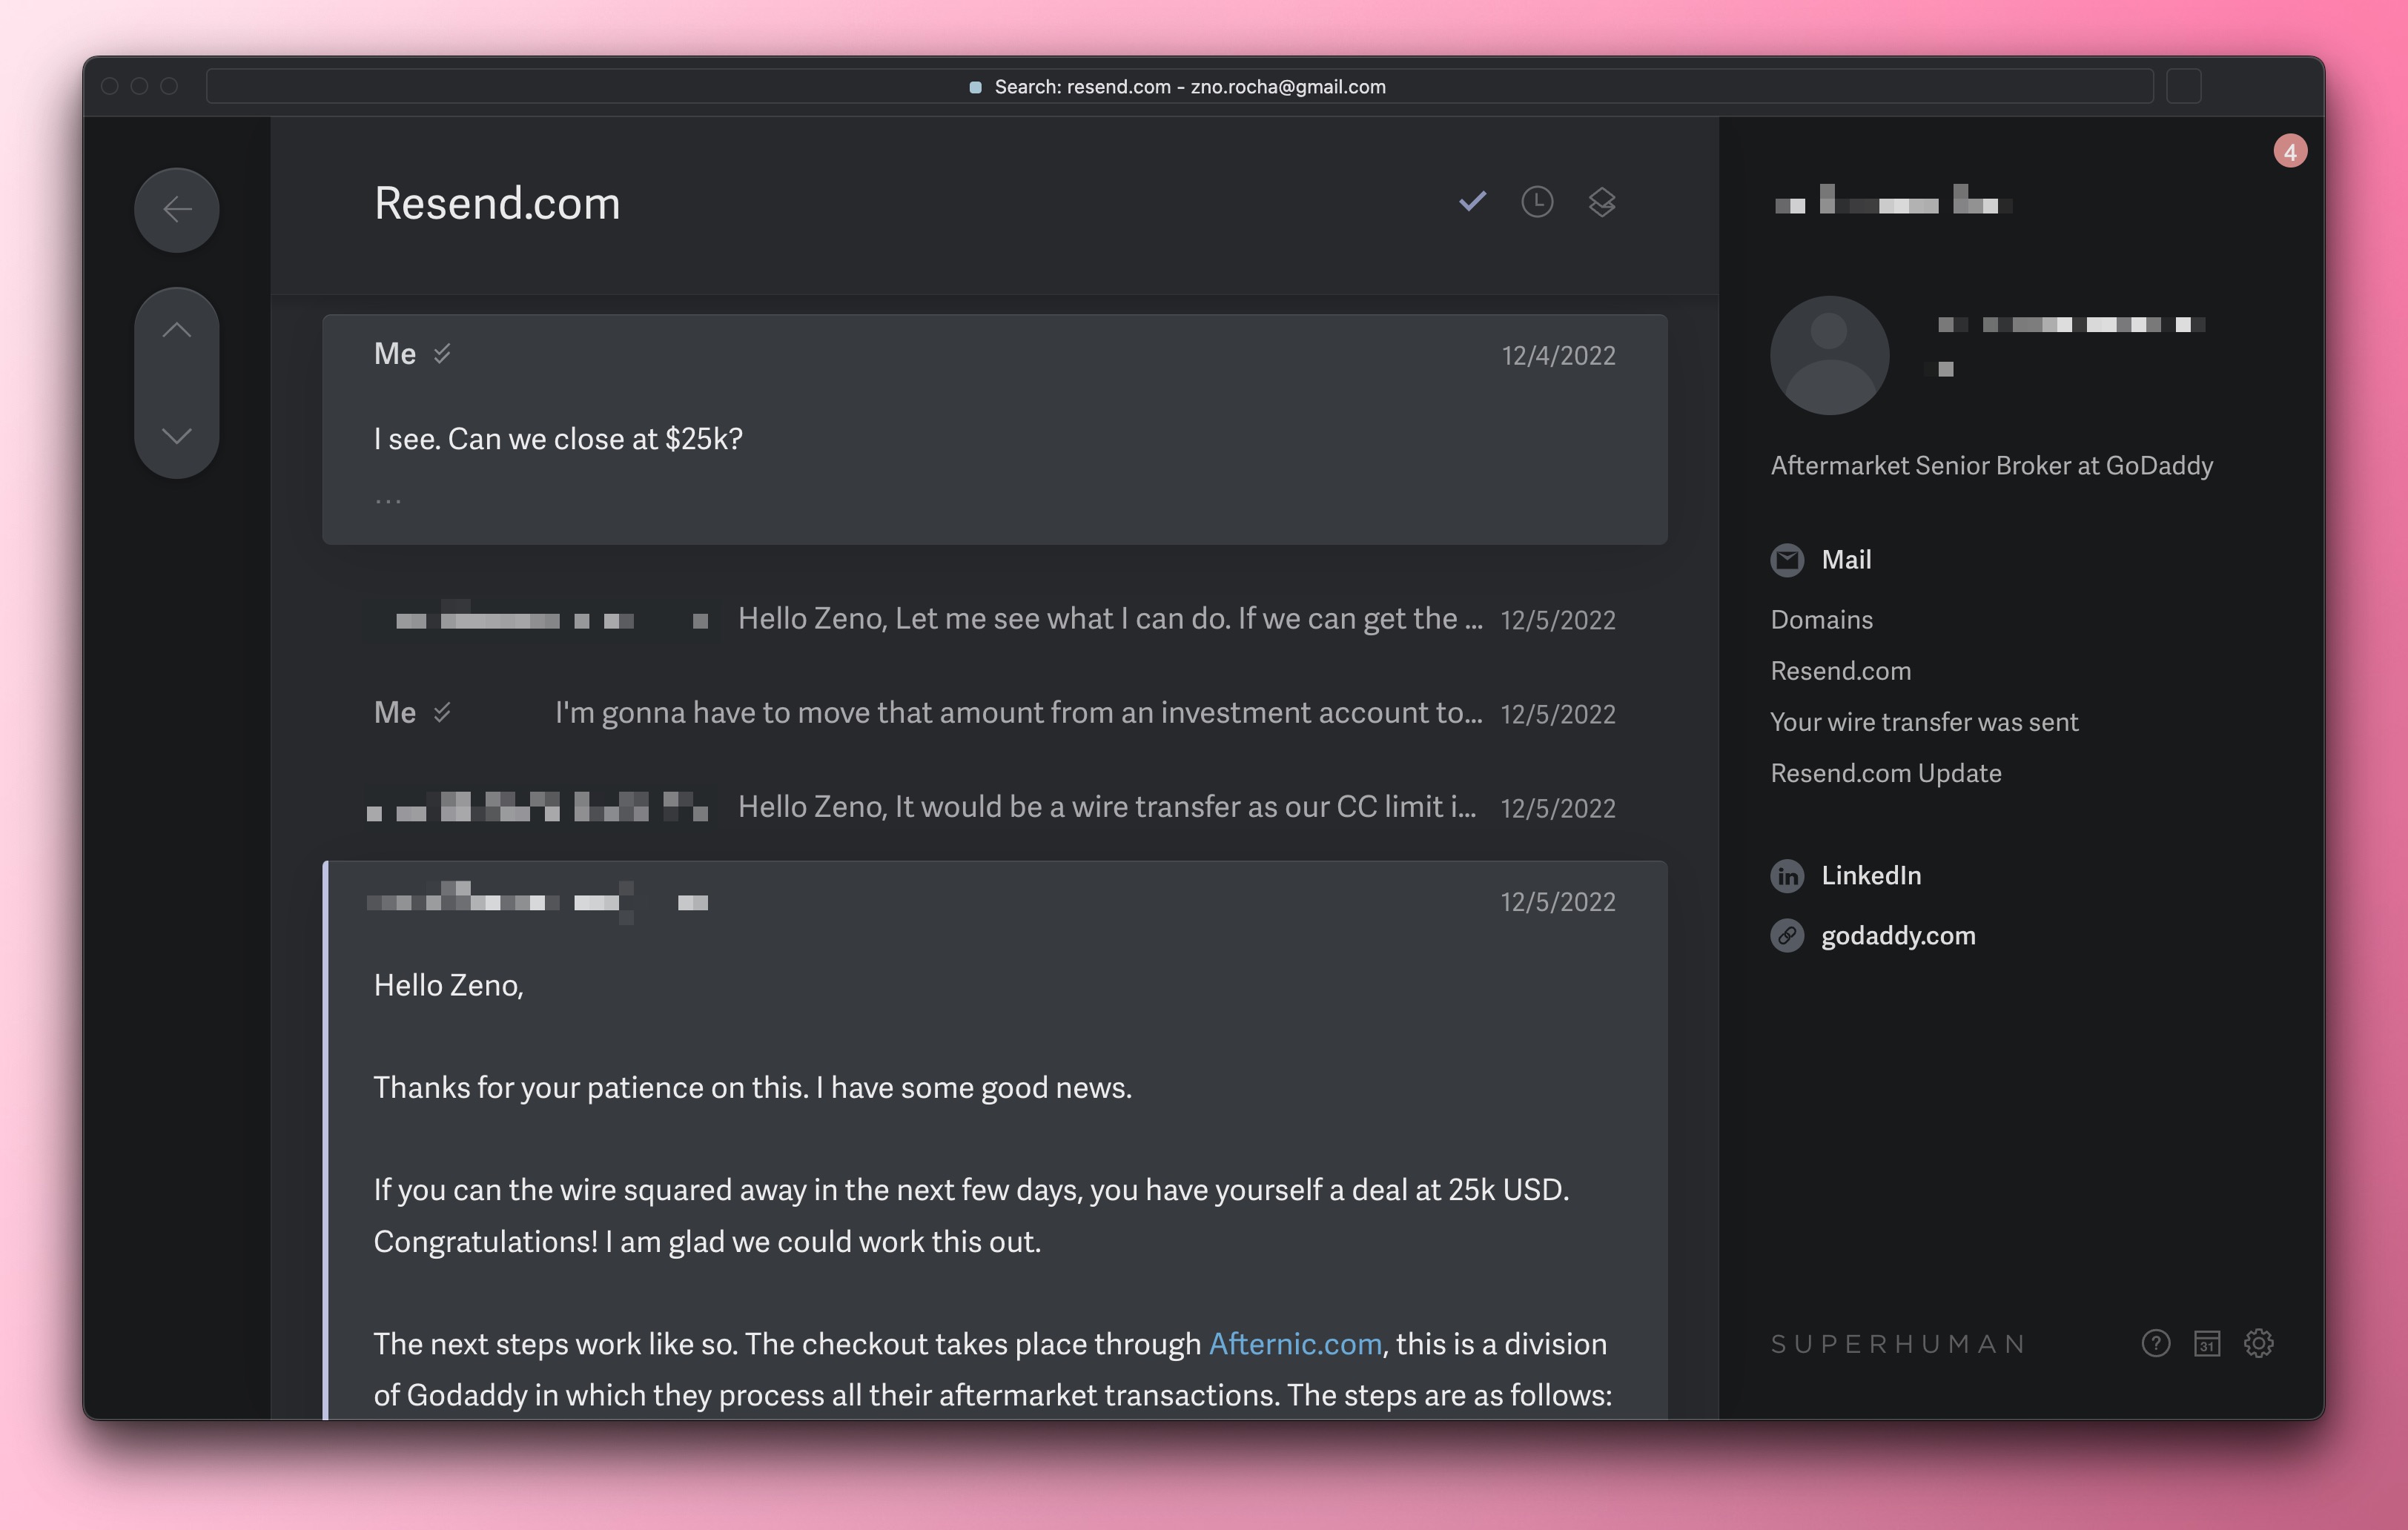
Task: Mark conversation done with checkmark icon
Action: pos(1472,202)
